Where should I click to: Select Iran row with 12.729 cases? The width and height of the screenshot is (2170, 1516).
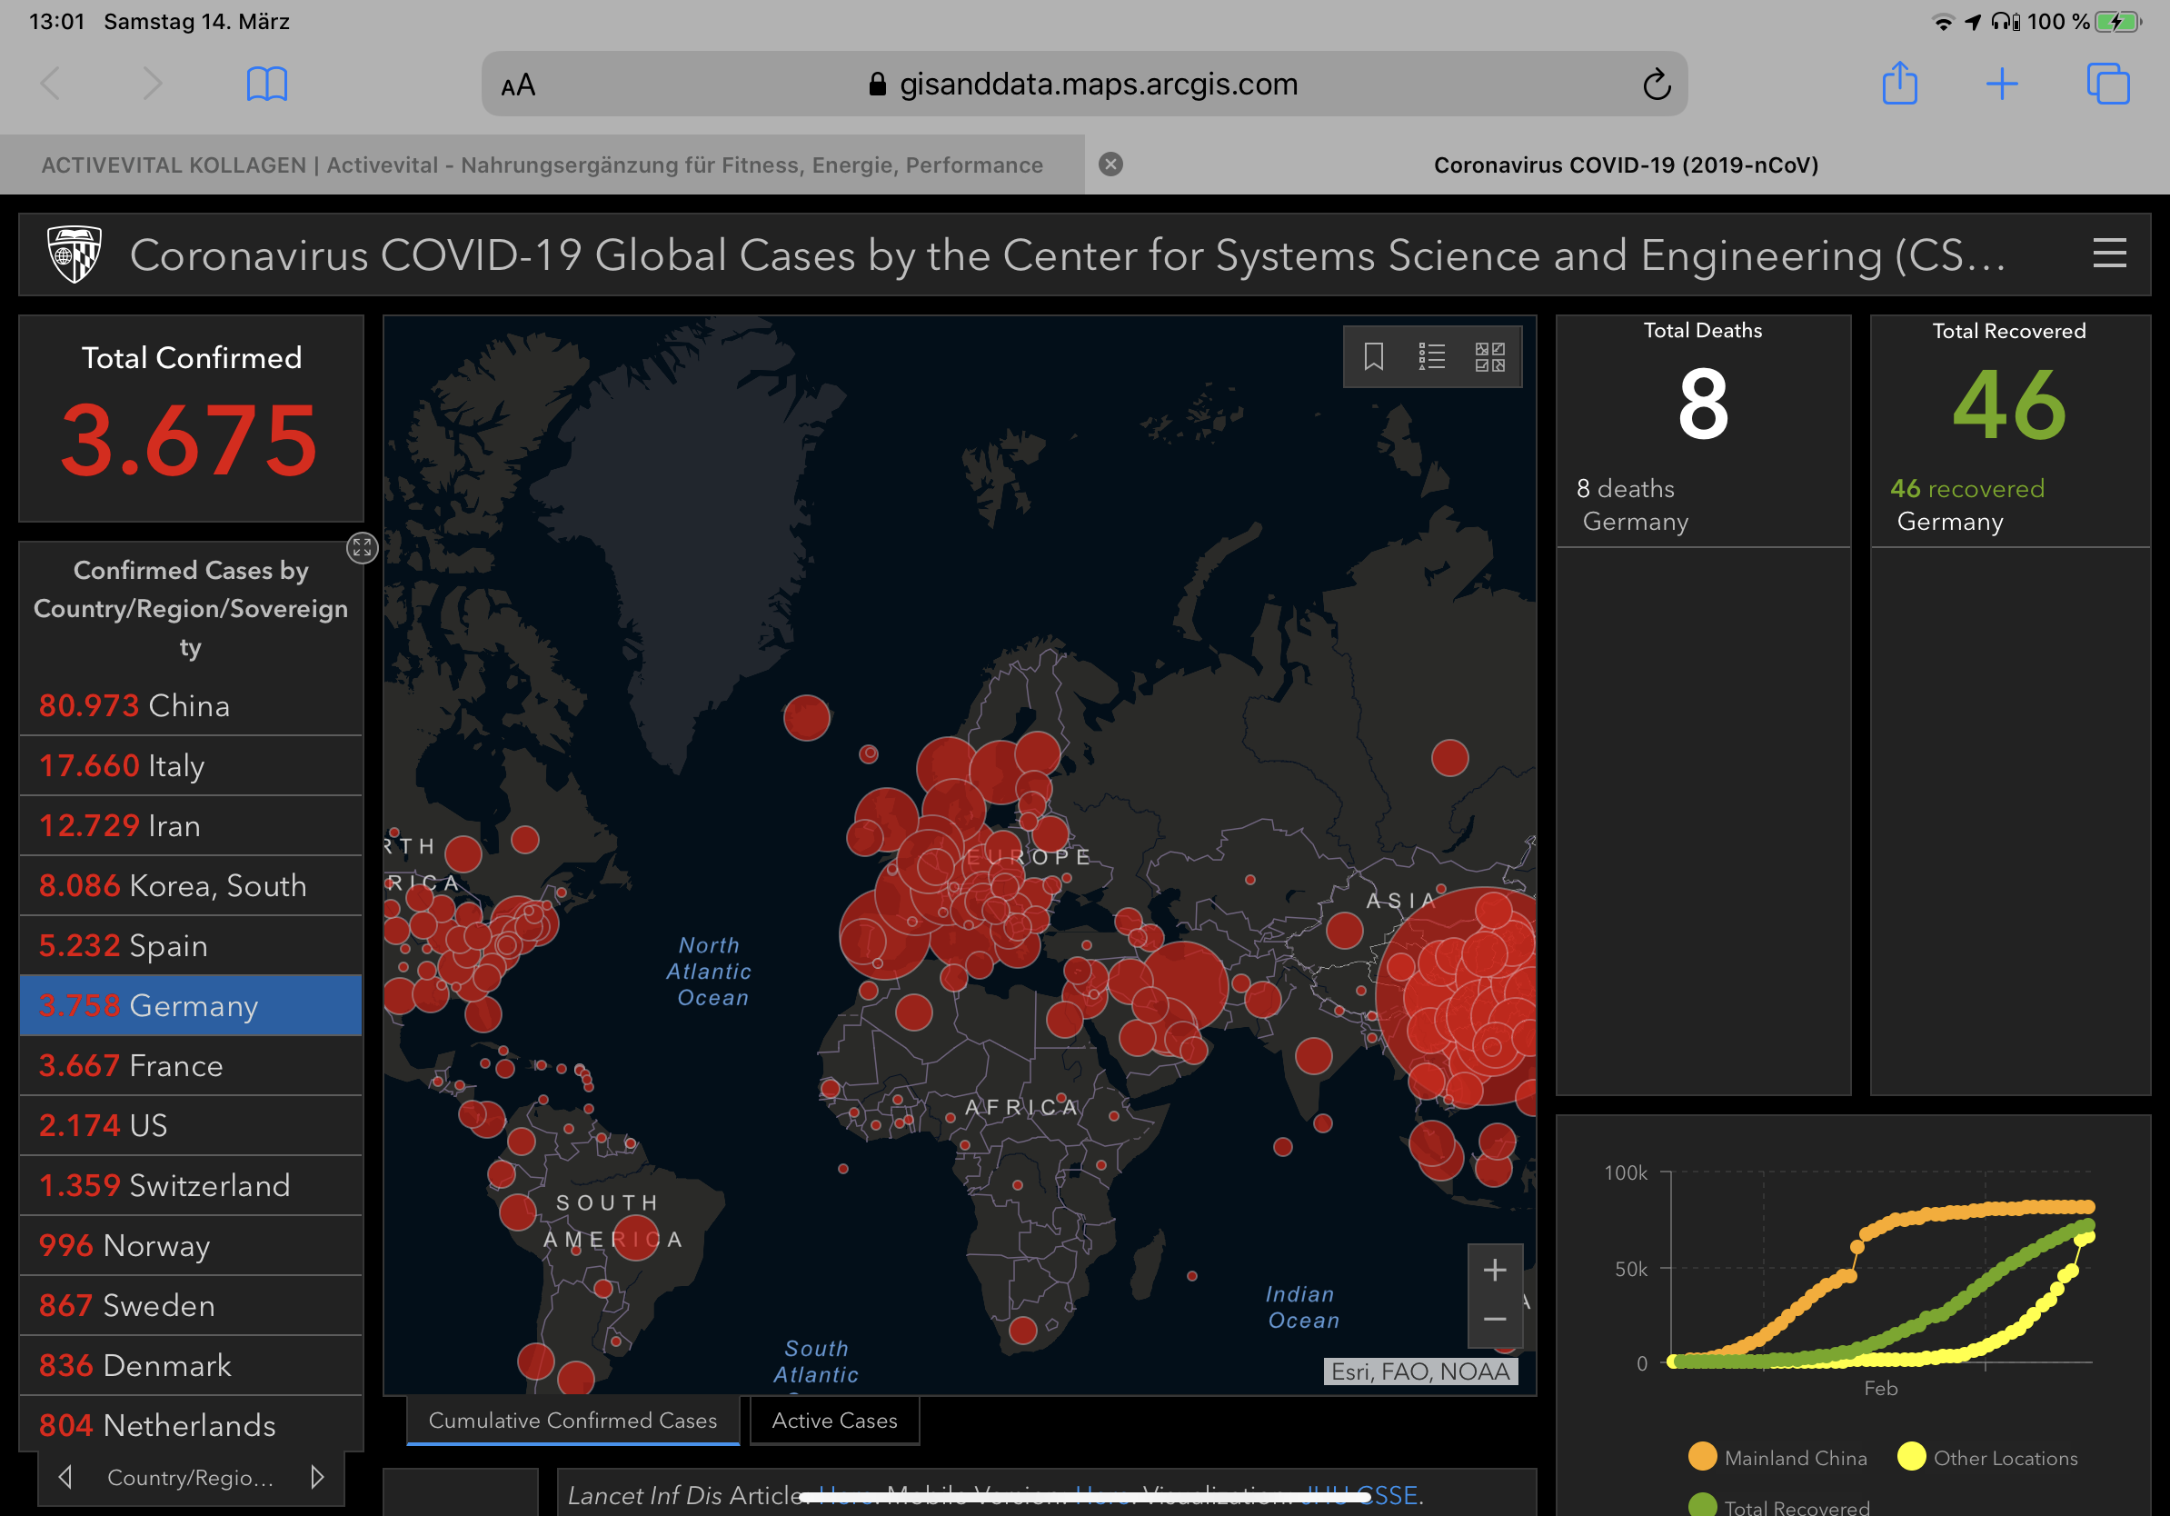pos(191,825)
